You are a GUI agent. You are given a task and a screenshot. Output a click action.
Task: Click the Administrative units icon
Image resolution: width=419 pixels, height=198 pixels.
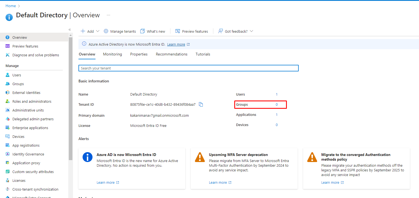click(7, 110)
